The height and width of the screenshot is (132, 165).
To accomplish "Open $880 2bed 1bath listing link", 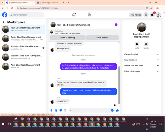I will point(67,33).
